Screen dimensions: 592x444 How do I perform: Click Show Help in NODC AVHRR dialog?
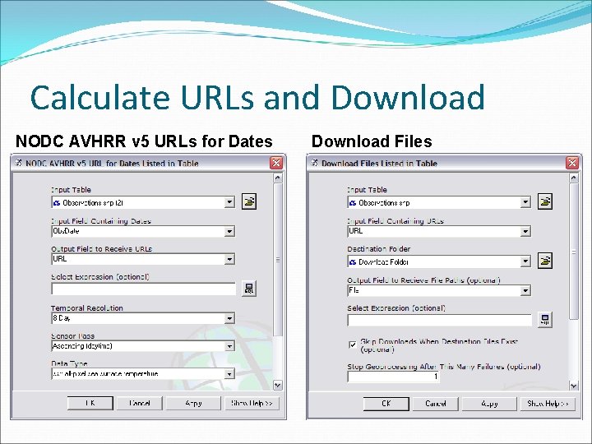pos(252,403)
